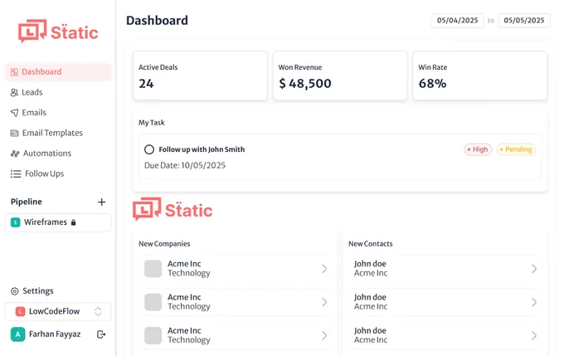The image size is (564, 356).
Task: Open third Acme Inc company via chevron
Action: (x=324, y=335)
